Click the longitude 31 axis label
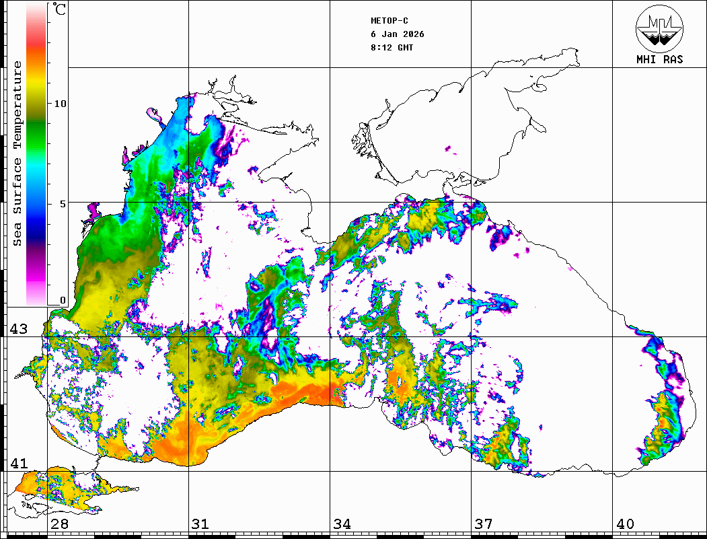The image size is (707, 539). (x=200, y=524)
